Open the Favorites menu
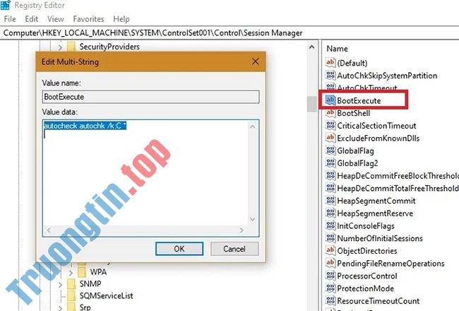This screenshot has width=459, height=311. [88, 19]
